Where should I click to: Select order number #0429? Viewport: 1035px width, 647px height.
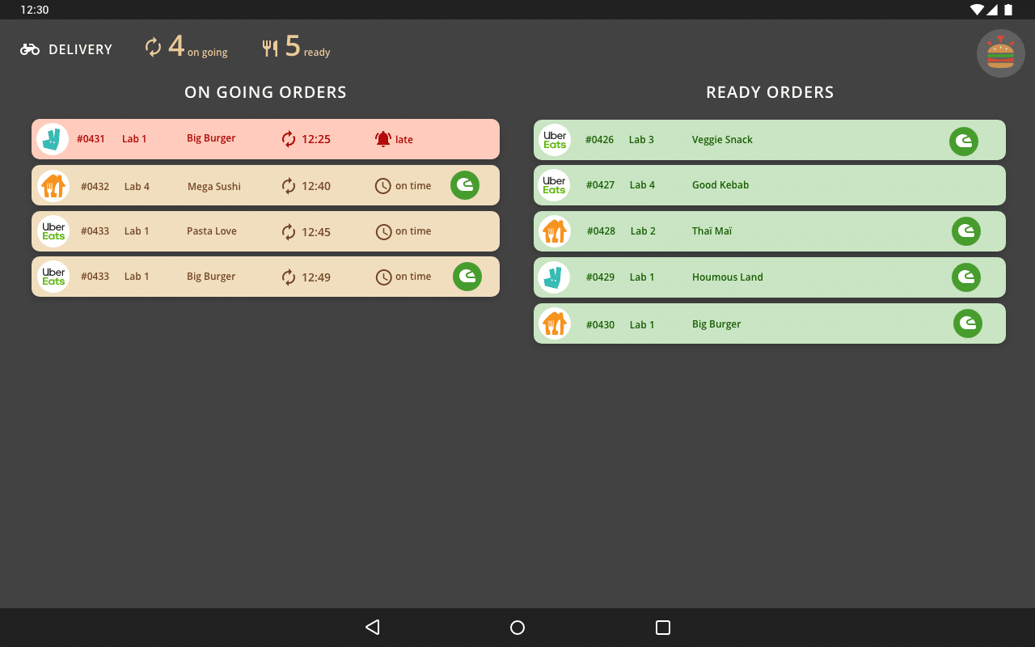600,277
